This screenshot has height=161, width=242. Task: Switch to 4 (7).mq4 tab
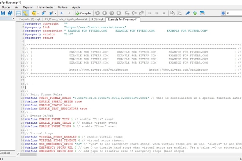[97, 19]
